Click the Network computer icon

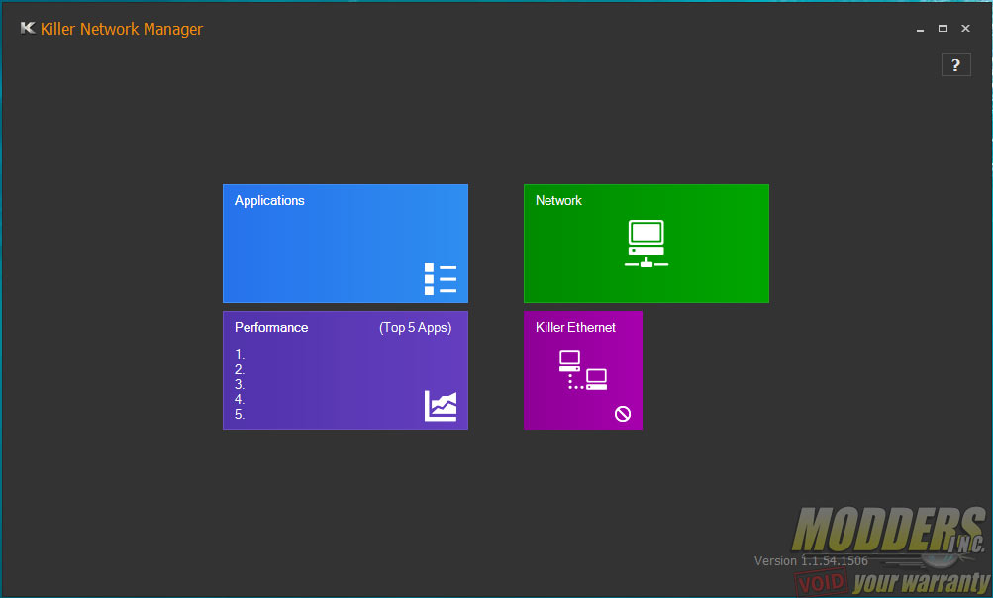click(645, 244)
